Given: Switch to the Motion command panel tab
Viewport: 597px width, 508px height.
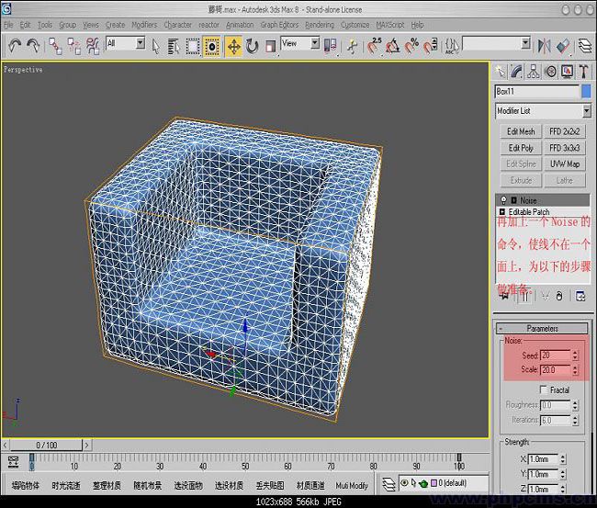Looking at the screenshot, I should (550, 72).
